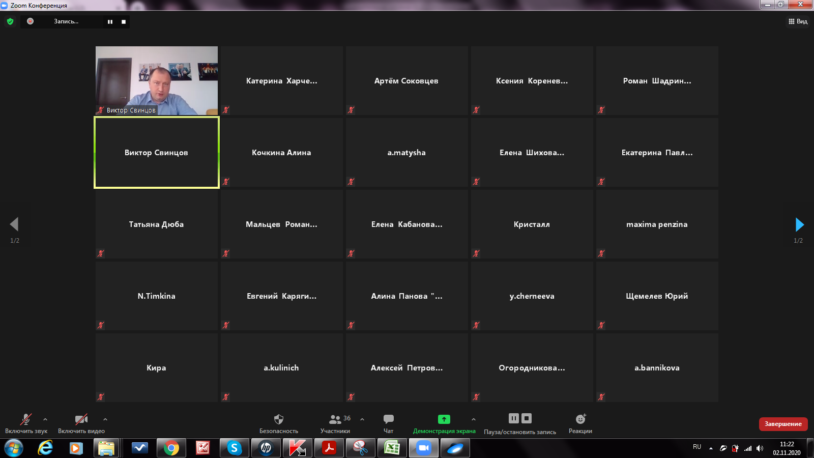
Task: Go to next participants page with right arrow
Action: point(799,224)
